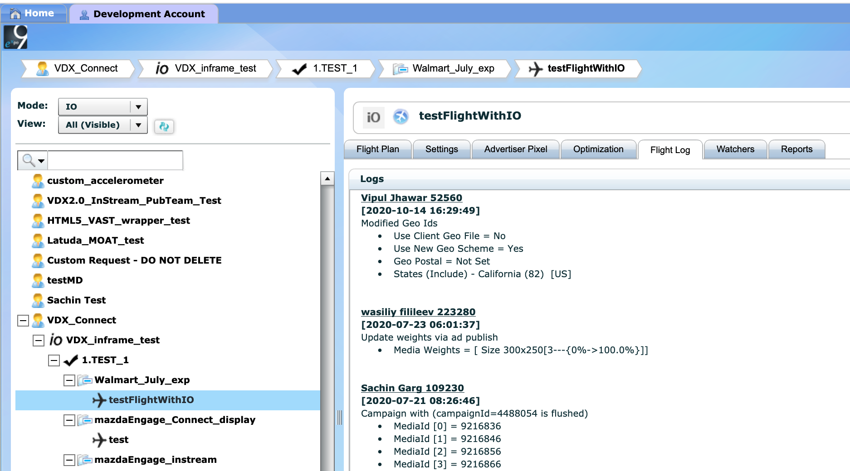850x471 pixels.
Task: Collapse the VDX_Connect tree node
Action: 23,321
